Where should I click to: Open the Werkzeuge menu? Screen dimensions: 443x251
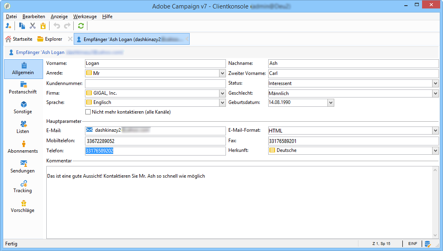85,17
